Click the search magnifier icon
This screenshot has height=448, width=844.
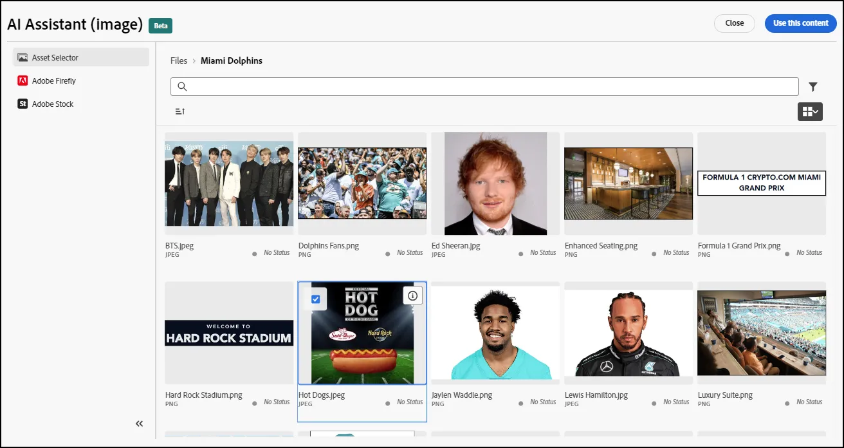(x=182, y=87)
